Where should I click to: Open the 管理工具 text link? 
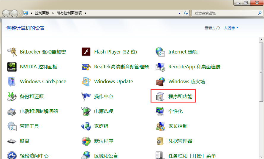[29, 126]
